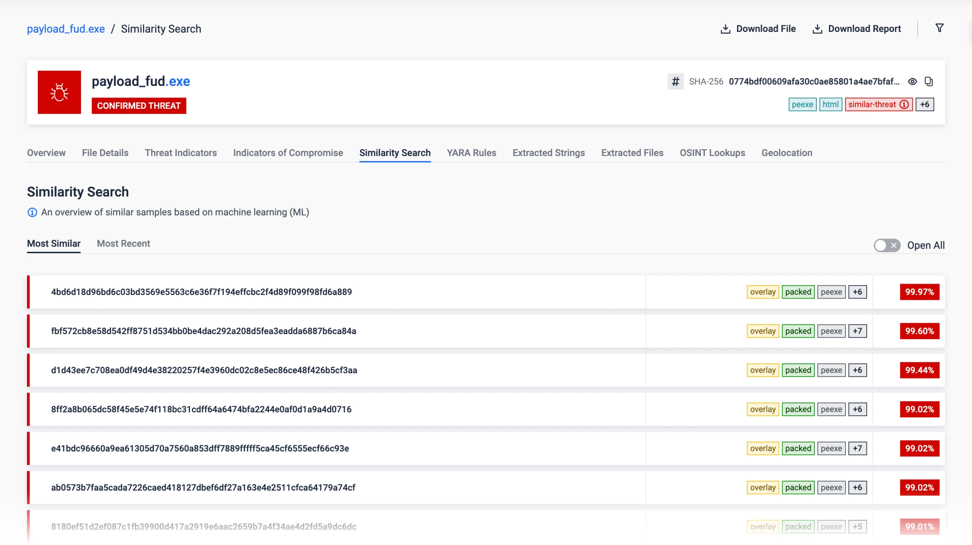Click the CONFIRMED THREAT badge
The image size is (972, 545).
pos(139,106)
